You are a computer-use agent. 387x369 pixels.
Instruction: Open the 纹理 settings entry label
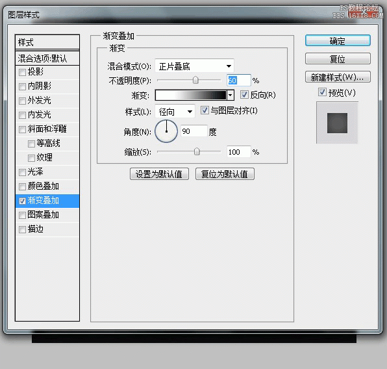click(44, 157)
